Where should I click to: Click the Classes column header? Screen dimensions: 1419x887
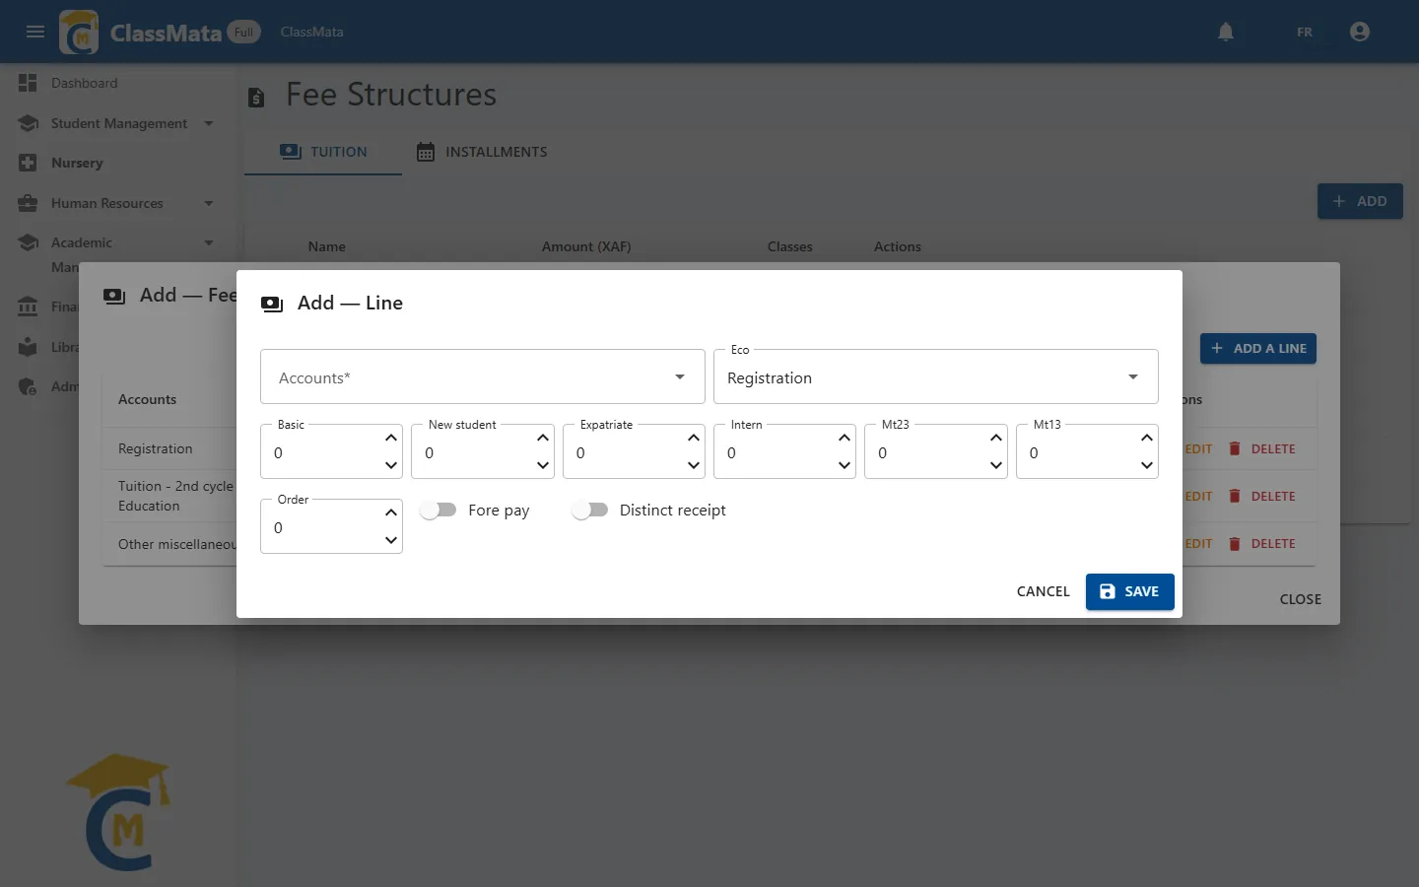click(790, 246)
